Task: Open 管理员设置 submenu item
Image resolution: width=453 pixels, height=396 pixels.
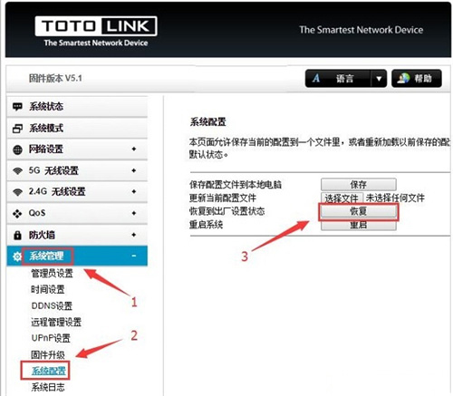Action: pos(52,274)
